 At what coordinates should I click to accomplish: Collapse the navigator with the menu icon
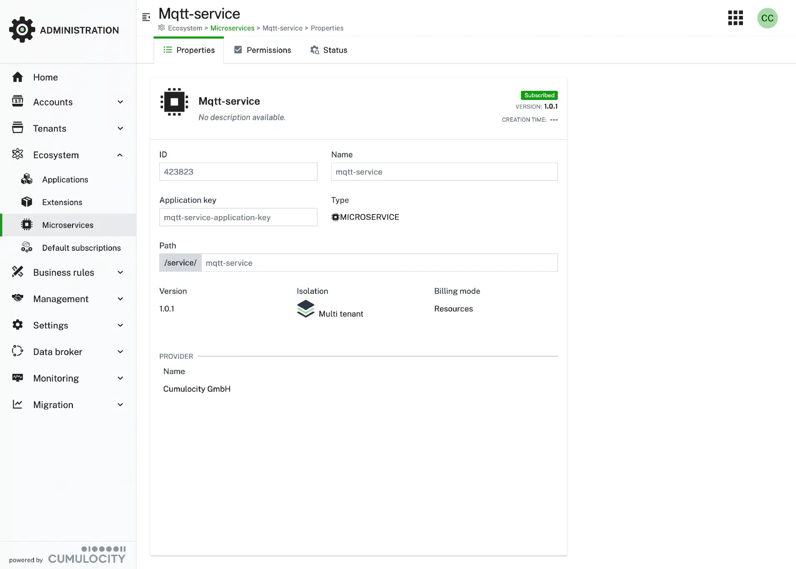click(x=146, y=17)
